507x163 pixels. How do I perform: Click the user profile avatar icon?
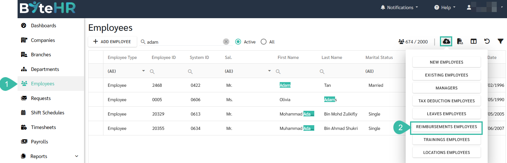[469, 7]
